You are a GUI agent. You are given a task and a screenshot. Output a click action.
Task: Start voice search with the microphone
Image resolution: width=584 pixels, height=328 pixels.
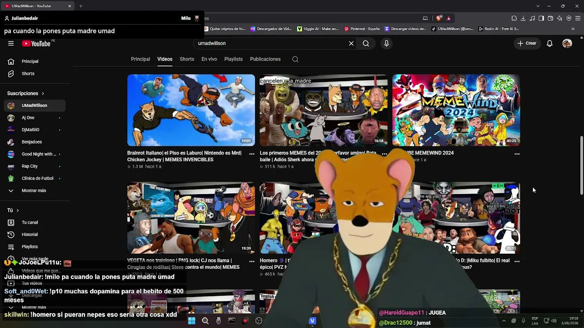pos(386,43)
